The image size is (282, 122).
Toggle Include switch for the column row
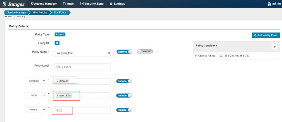(x=124, y=110)
